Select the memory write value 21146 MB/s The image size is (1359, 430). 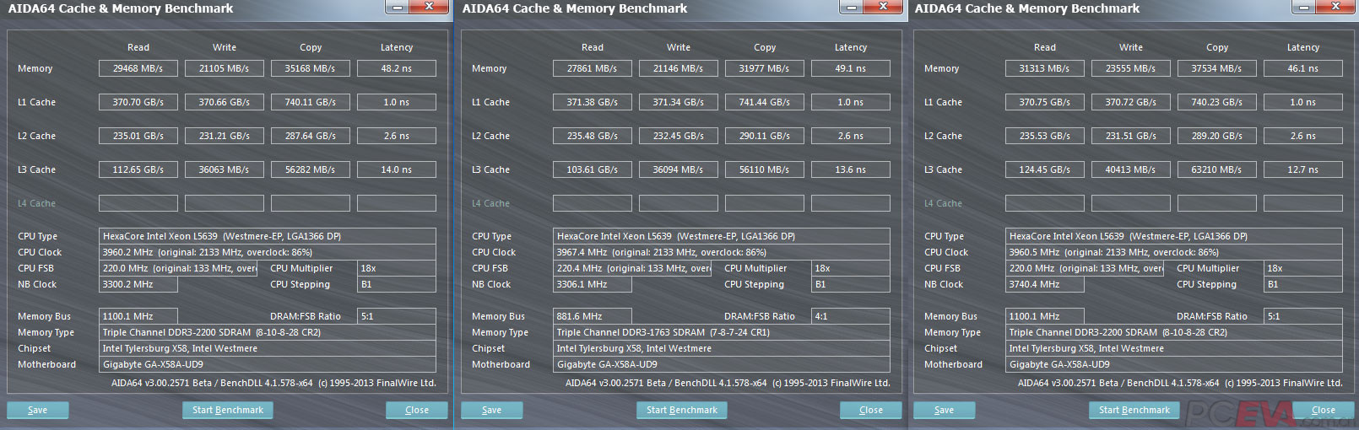click(679, 68)
